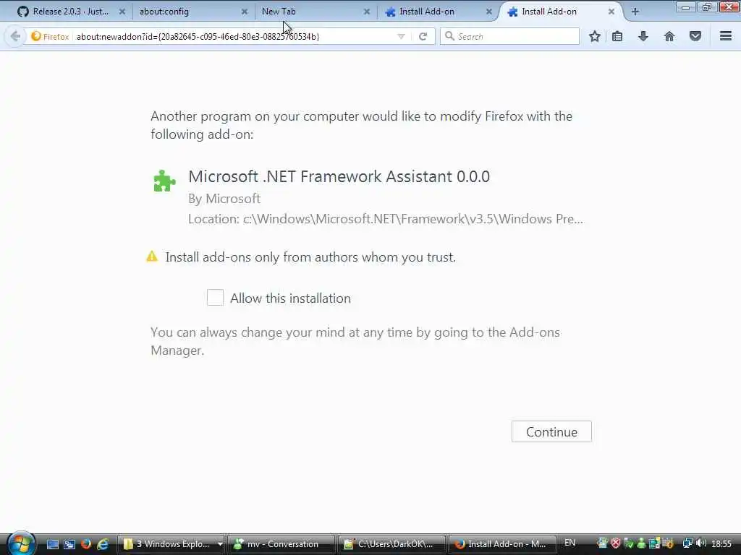
Task: Click the 18:55 taskbar clock
Action: click(x=721, y=543)
